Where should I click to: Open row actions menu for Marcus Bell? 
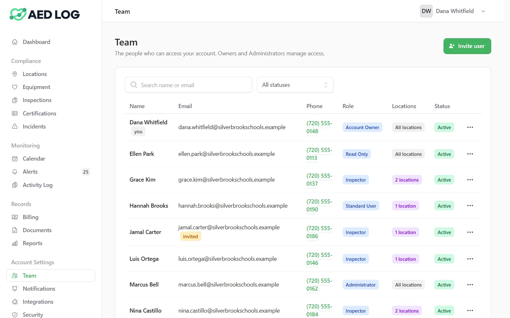(470, 285)
